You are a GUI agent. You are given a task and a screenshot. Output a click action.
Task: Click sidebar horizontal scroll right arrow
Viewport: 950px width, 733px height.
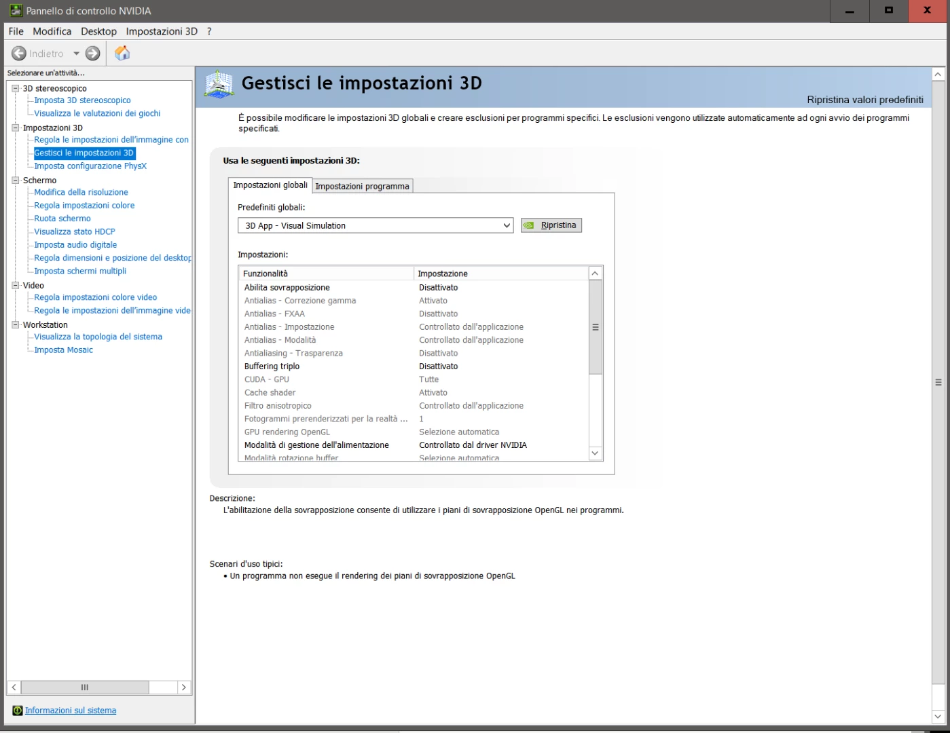183,688
